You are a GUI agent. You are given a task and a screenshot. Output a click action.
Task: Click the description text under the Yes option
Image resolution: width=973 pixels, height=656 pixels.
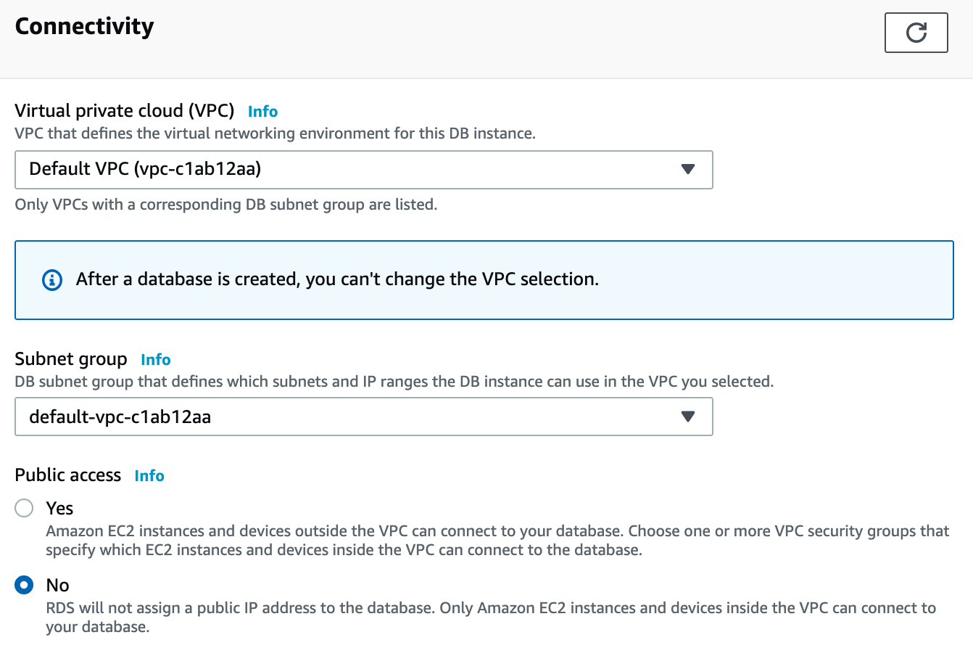pos(497,540)
